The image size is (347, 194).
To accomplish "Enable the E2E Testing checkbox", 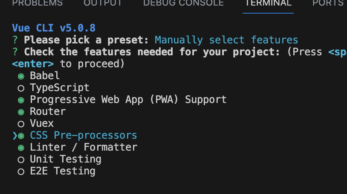I will point(21,172).
